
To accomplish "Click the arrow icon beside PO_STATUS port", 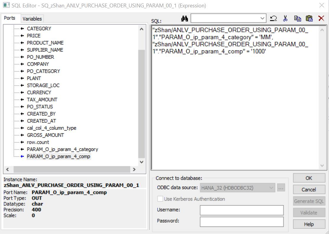I will 22,107.
